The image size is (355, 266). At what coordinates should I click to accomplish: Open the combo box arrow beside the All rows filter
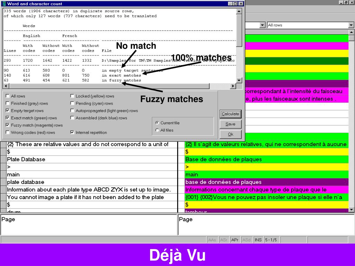click(262, 25)
